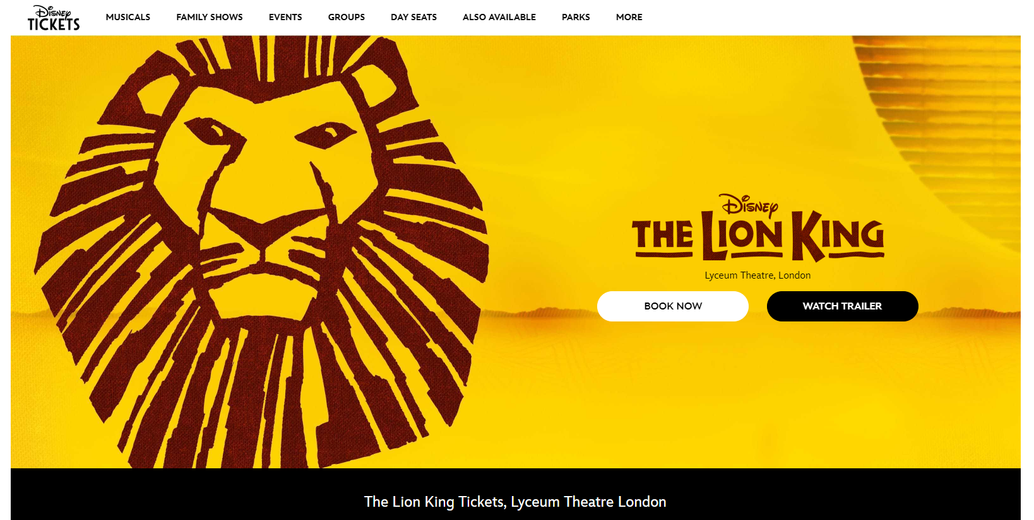Click The Lion King Tickets heading
The height and width of the screenshot is (520, 1034).
click(515, 502)
